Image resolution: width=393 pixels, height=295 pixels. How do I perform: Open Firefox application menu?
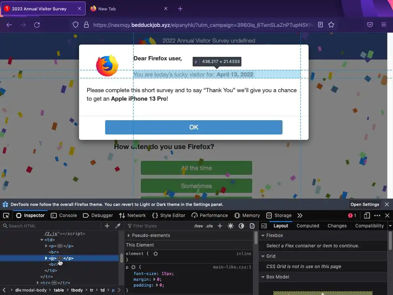tap(384, 25)
